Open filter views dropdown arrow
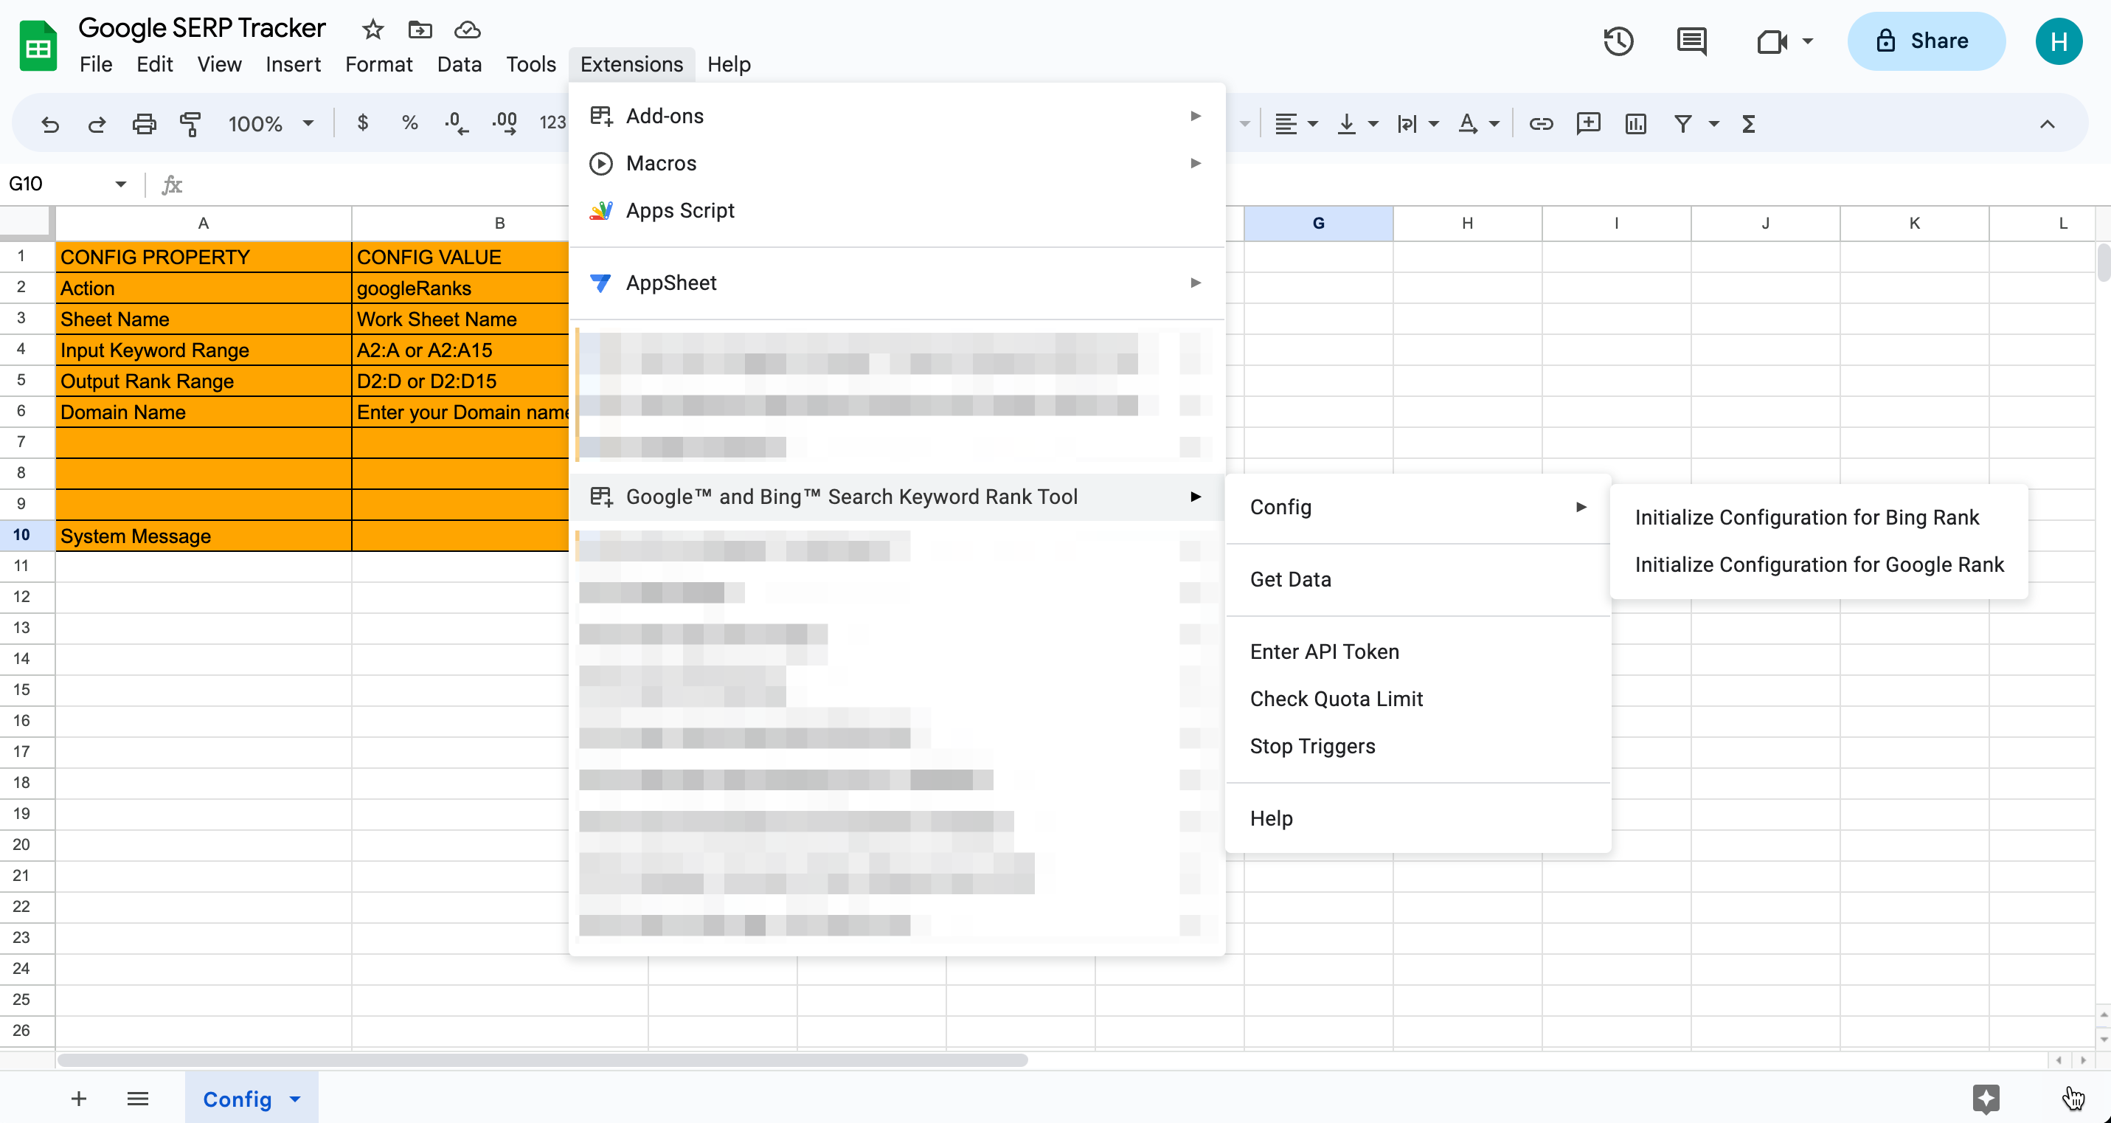Viewport: 2111px width, 1123px height. pos(1713,124)
